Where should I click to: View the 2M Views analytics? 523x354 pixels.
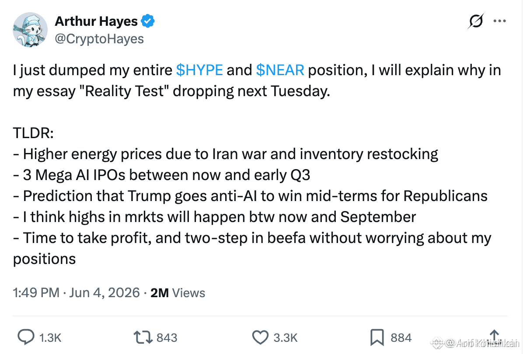[x=178, y=293]
